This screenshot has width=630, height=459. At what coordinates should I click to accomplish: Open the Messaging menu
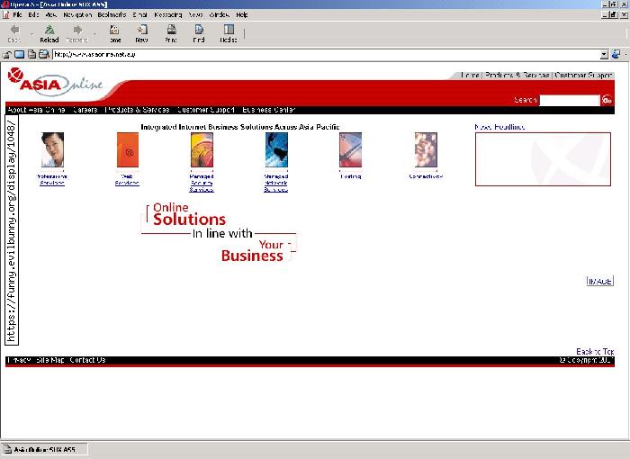pyautogui.click(x=168, y=15)
